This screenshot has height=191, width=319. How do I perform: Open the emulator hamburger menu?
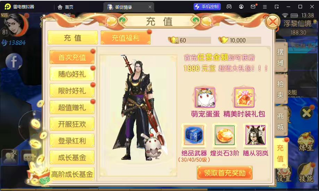[x=265, y=7]
